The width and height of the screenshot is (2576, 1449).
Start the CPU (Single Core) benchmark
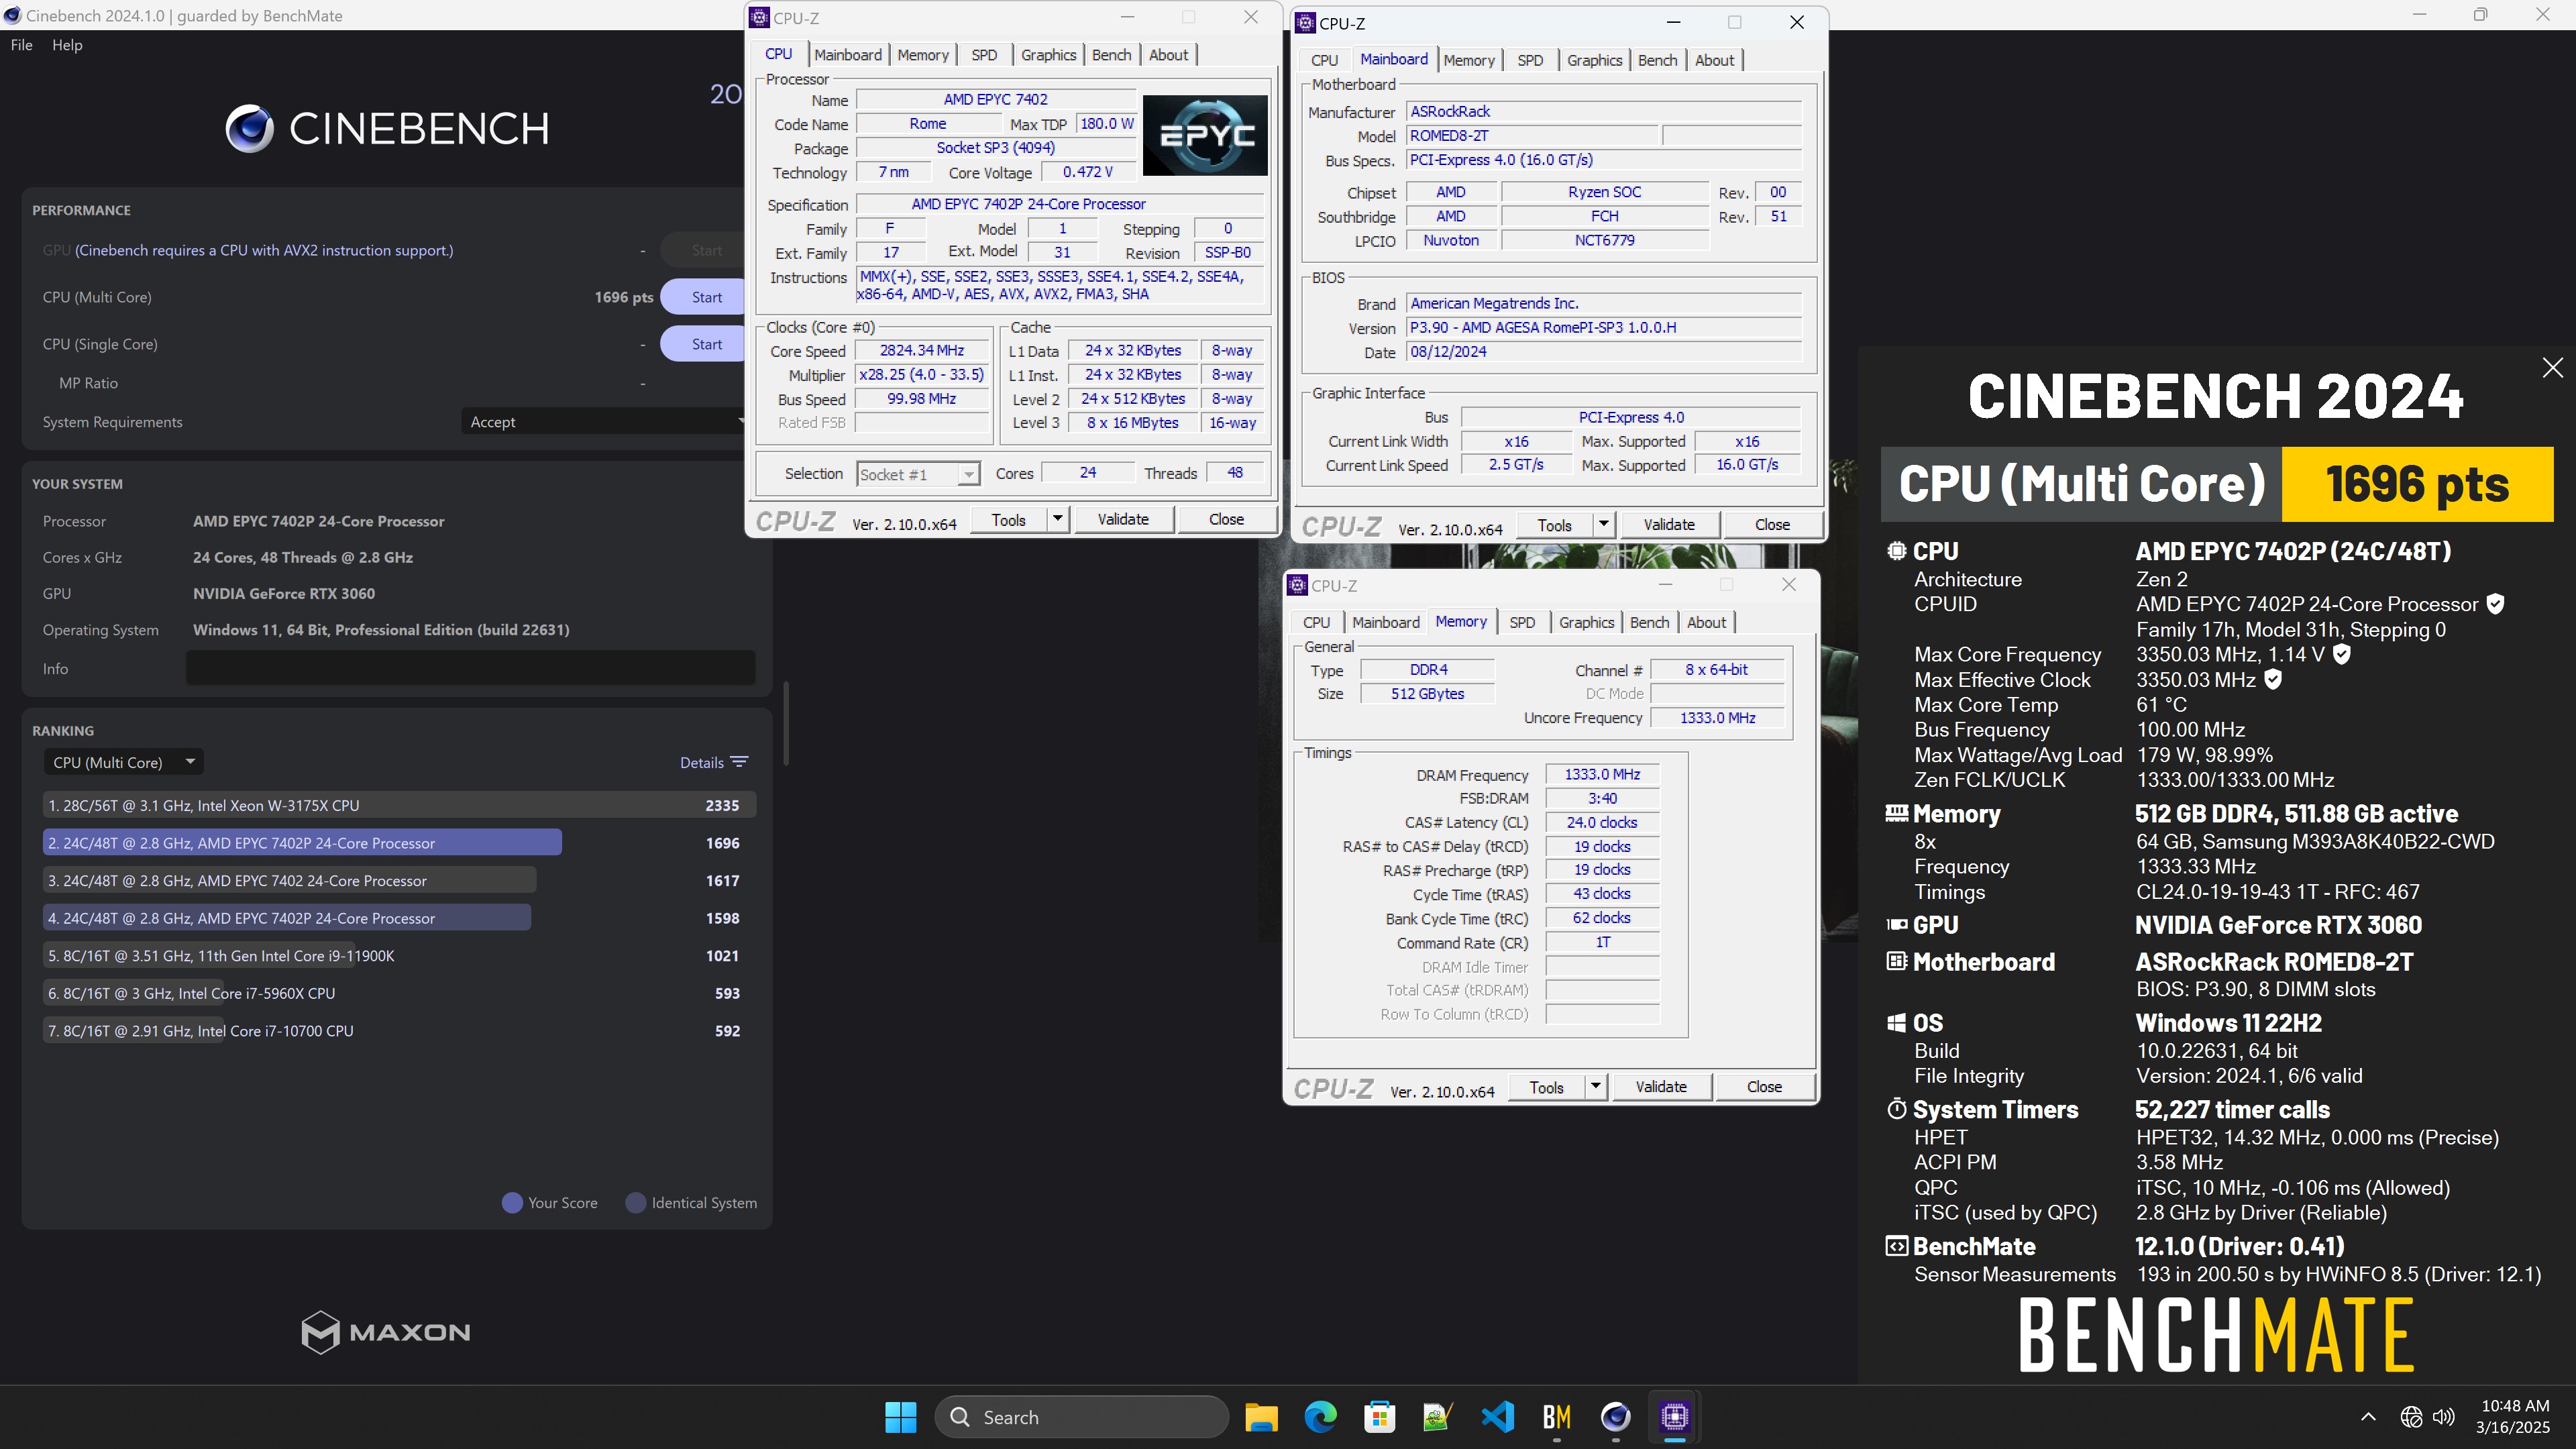coord(704,344)
